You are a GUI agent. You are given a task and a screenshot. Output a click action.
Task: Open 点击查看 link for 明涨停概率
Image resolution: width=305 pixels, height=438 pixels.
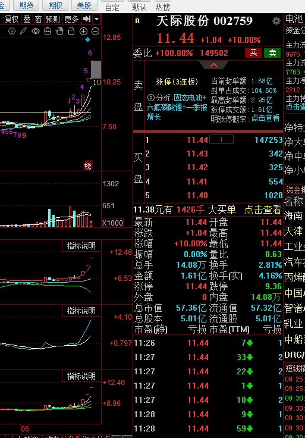(x=265, y=118)
